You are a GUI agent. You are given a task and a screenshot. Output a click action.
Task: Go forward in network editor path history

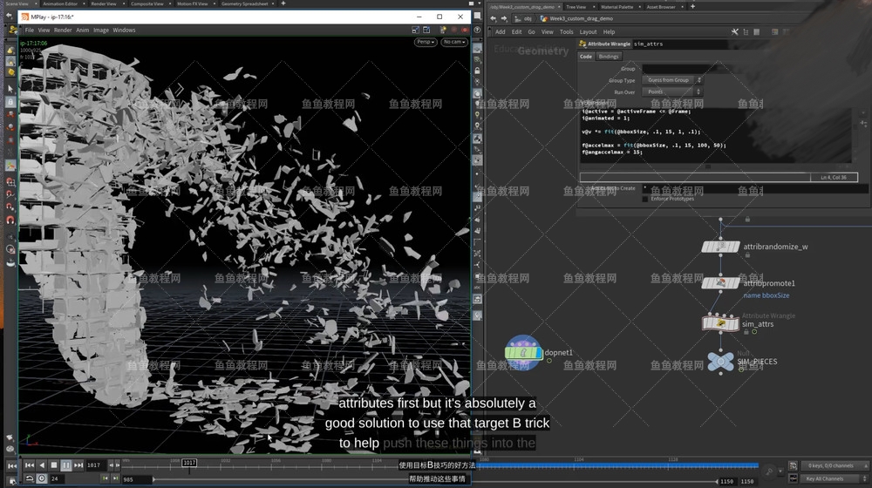click(504, 18)
